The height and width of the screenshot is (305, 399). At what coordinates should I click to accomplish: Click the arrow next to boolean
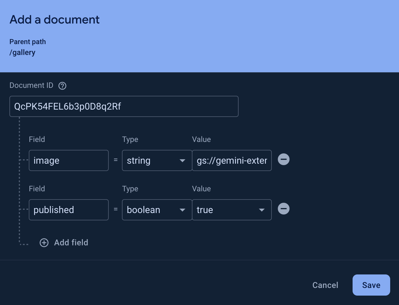point(182,210)
